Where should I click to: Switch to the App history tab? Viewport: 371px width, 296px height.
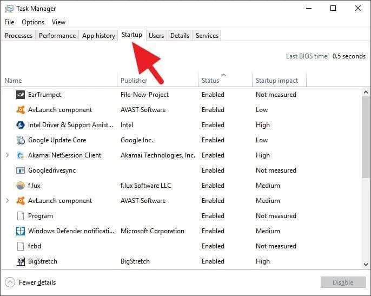98,36
